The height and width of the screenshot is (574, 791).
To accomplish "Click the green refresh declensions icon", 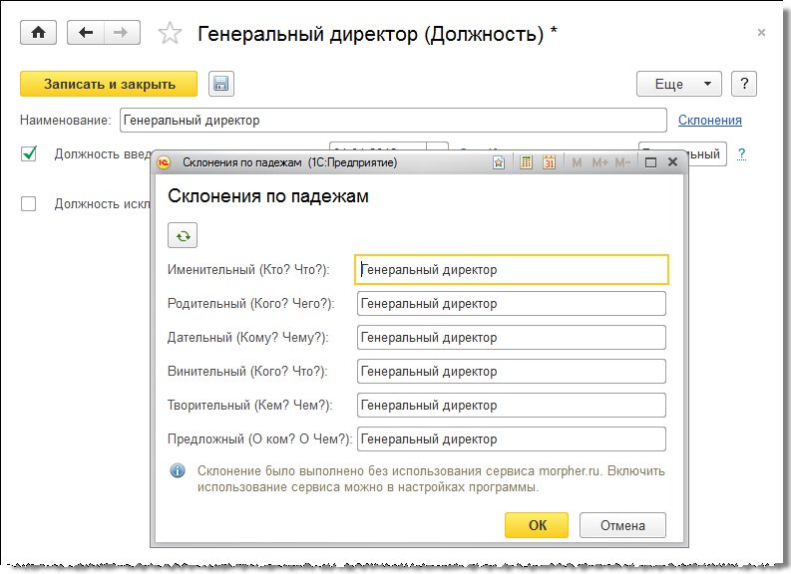I will 183,235.
